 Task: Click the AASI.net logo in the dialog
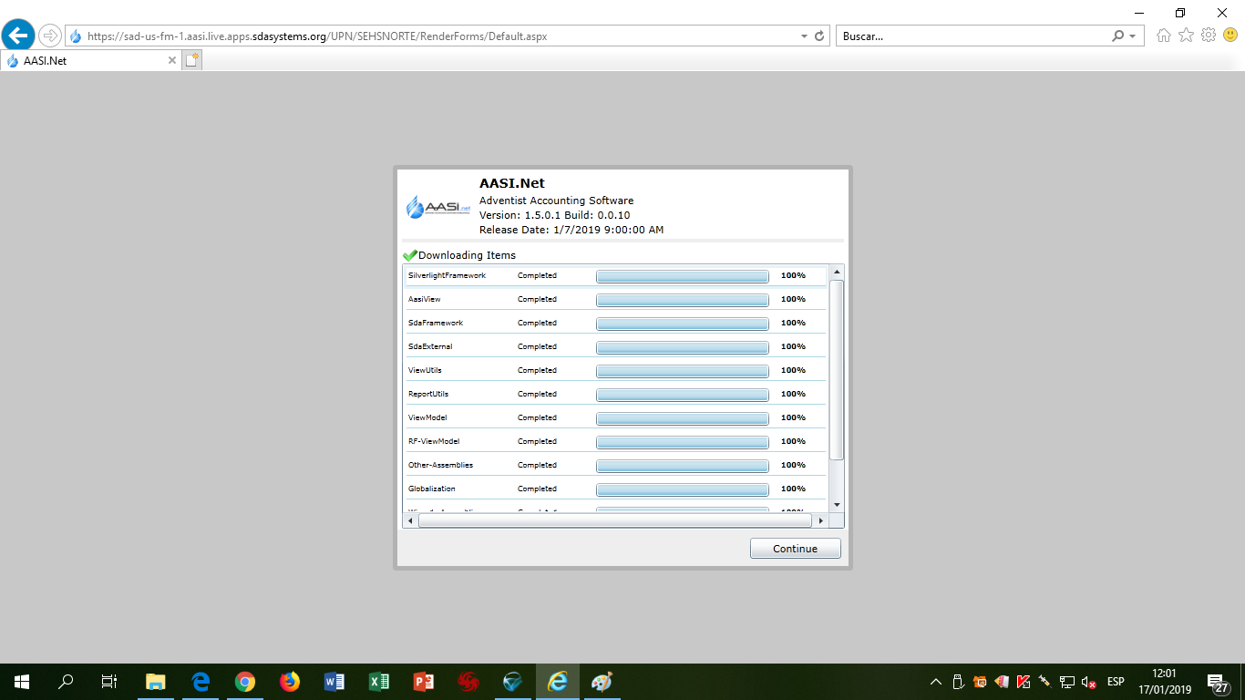438,207
